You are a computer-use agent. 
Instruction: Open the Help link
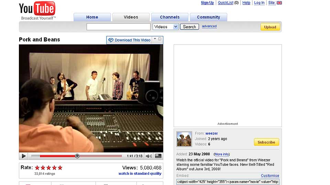tap(246, 3)
